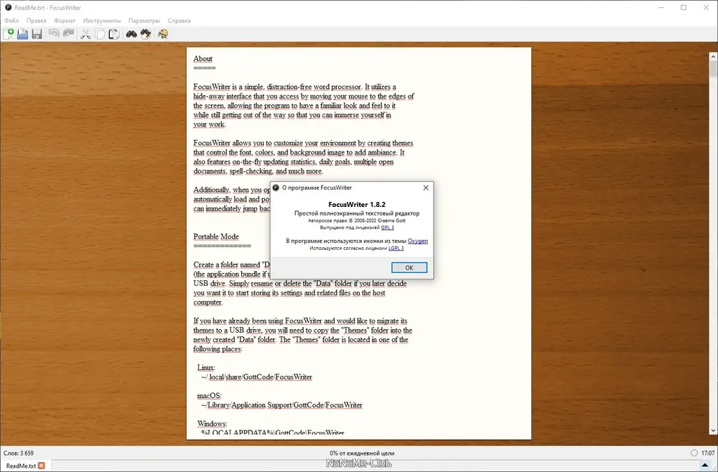Screen dimensions: 718x472
Task: Open the Параметры menu
Action: pos(144,21)
